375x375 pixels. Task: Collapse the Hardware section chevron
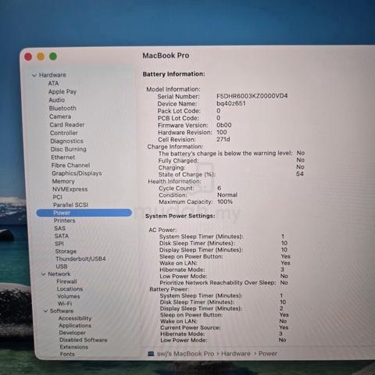click(x=34, y=75)
